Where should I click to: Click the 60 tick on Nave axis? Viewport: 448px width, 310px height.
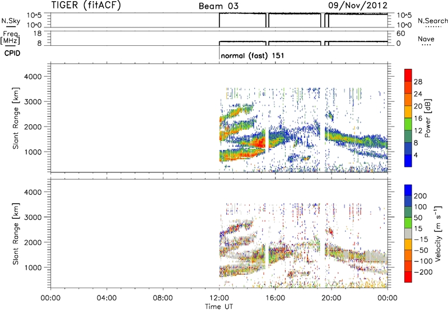click(x=401, y=34)
